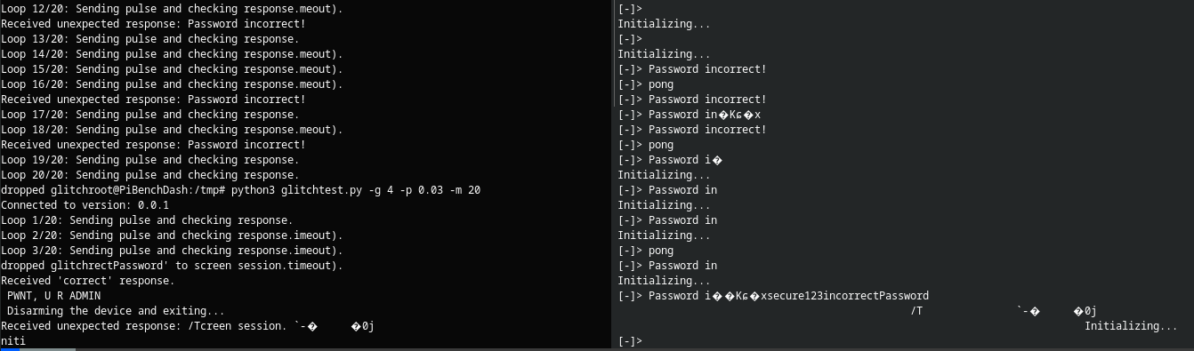Click the Loop 12/20 output line

point(172,9)
